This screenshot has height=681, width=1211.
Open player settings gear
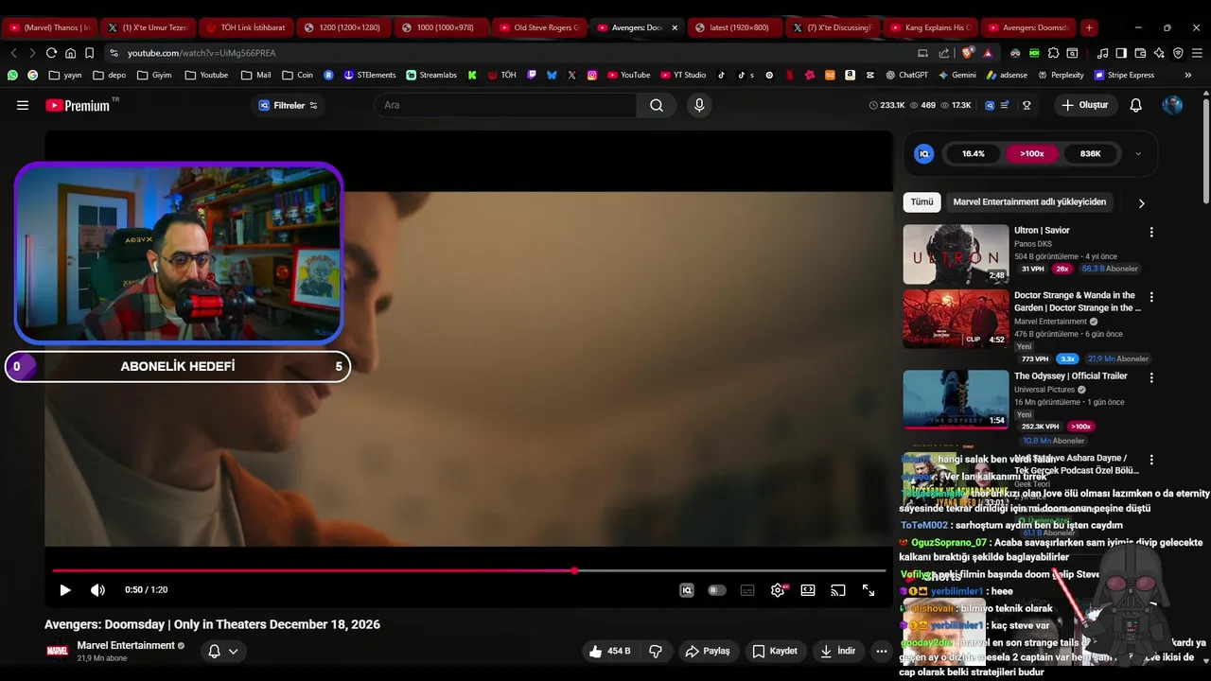click(778, 590)
